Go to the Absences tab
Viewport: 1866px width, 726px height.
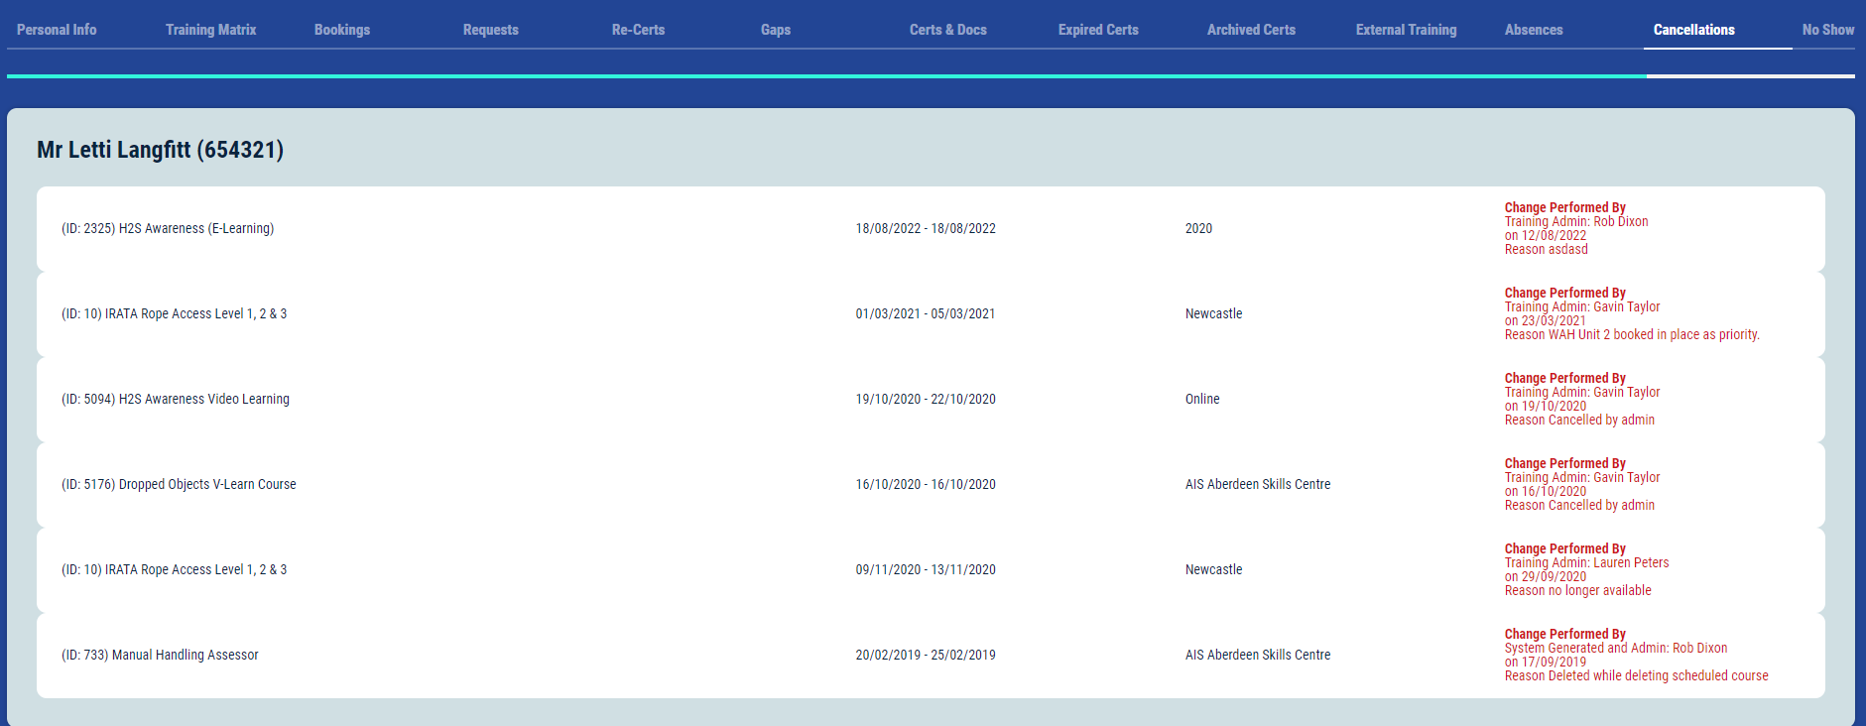[1534, 30]
